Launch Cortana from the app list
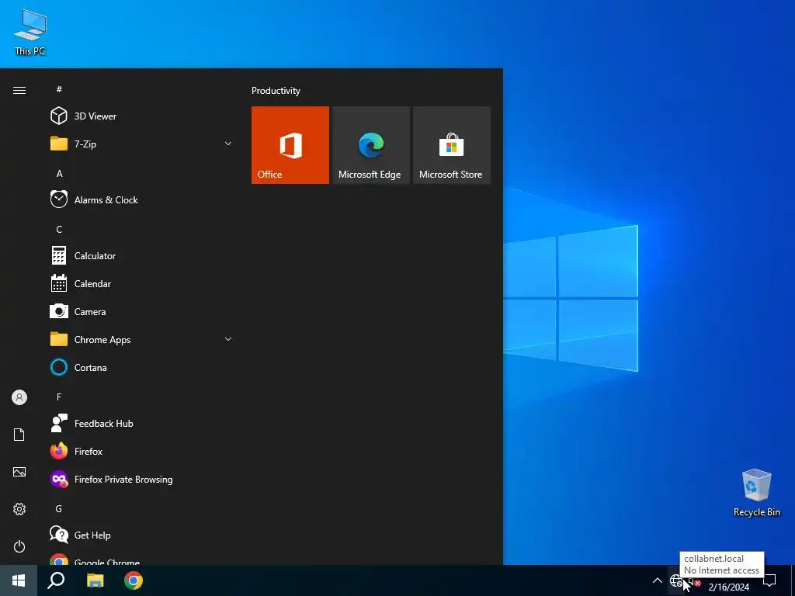 click(142, 367)
